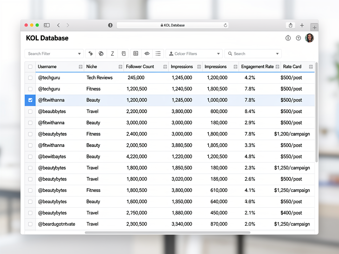Open the list view icon in the toolbar
Image resolution: width=339 pixels, height=254 pixels.
(x=158, y=53)
